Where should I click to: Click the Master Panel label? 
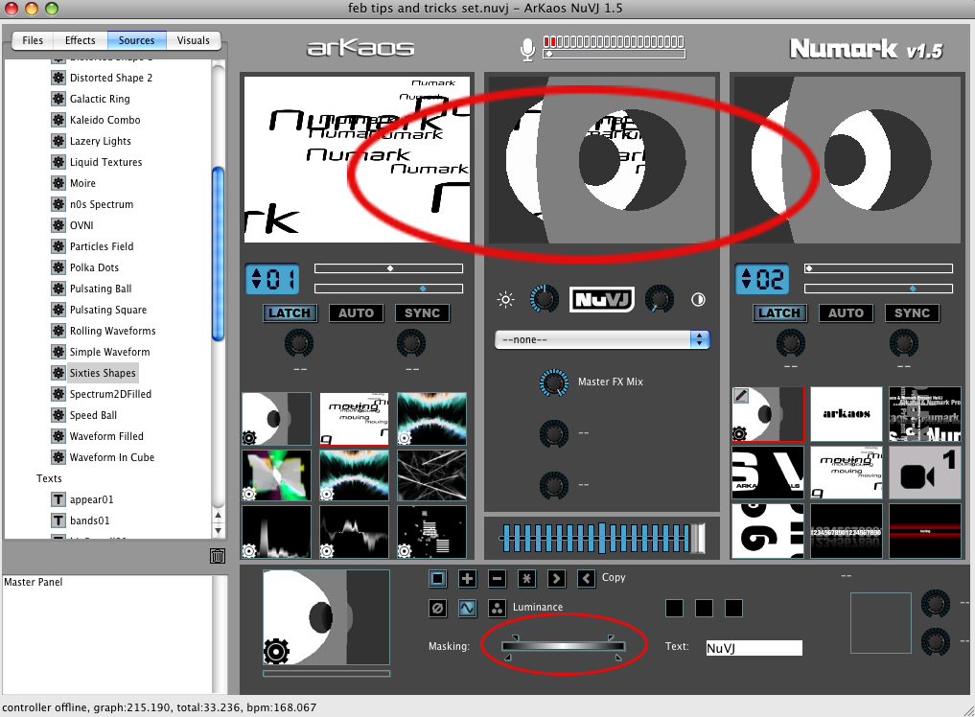(34, 582)
